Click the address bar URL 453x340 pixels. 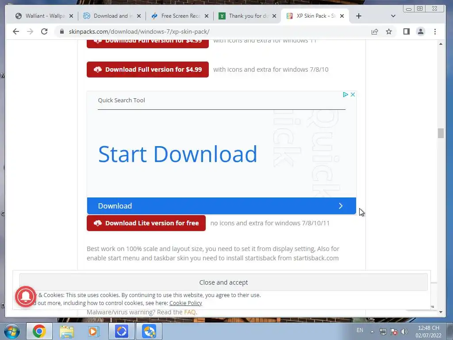tap(139, 31)
